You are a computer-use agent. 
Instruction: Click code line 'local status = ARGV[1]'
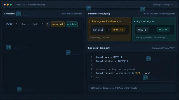click(x=112, y=61)
